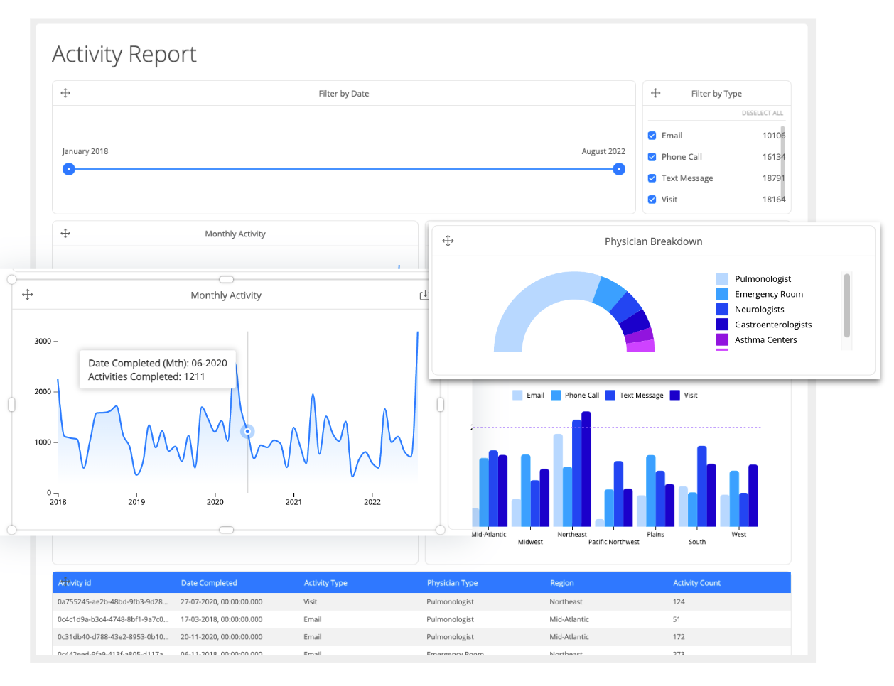Uncheck the Phone Call filter checkbox
Screen dimensions: 894x686
(x=652, y=157)
